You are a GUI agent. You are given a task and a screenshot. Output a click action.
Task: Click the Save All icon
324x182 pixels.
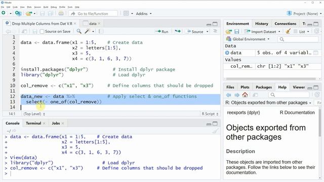click(x=50, y=14)
